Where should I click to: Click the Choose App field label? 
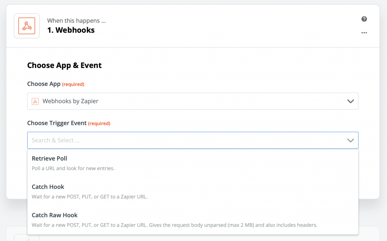tap(44, 84)
